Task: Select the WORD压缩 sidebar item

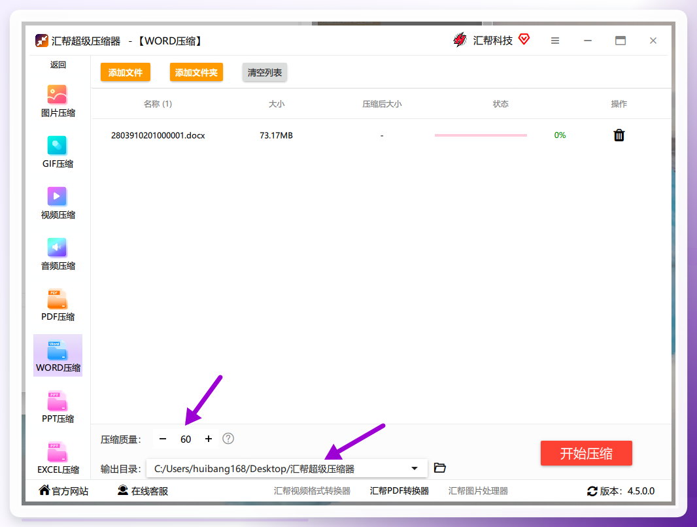Action: [x=58, y=356]
